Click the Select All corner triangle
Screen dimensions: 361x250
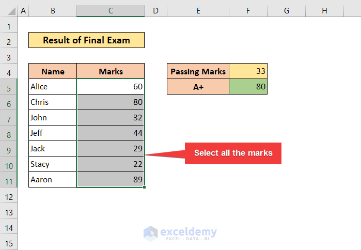pyautogui.click(x=9, y=11)
